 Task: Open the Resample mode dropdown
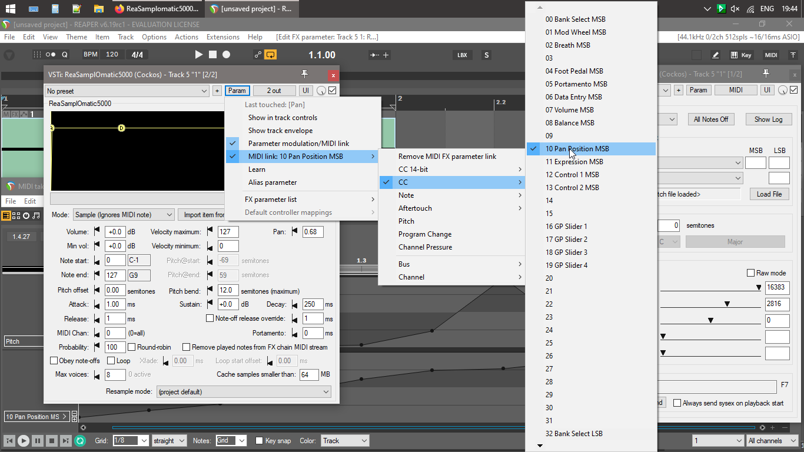click(x=244, y=392)
